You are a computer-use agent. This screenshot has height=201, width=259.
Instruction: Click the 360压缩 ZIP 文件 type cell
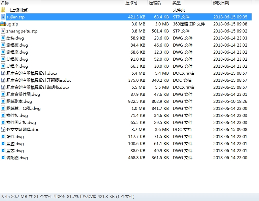[x=189, y=24]
